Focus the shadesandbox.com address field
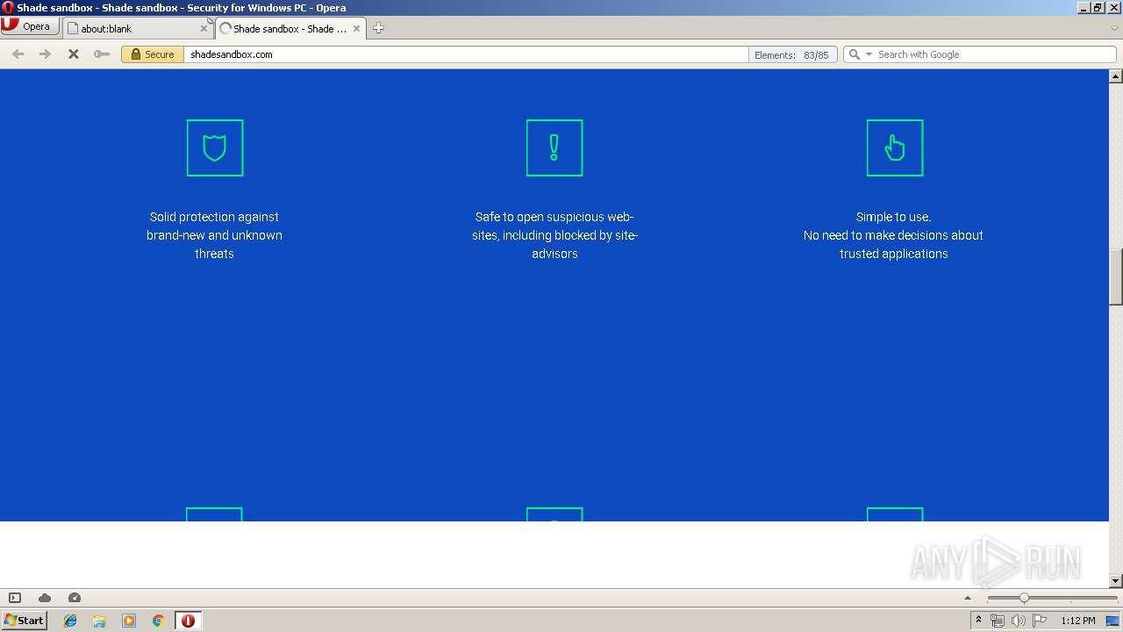The width and height of the screenshot is (1123, 632). click(465, 54)
